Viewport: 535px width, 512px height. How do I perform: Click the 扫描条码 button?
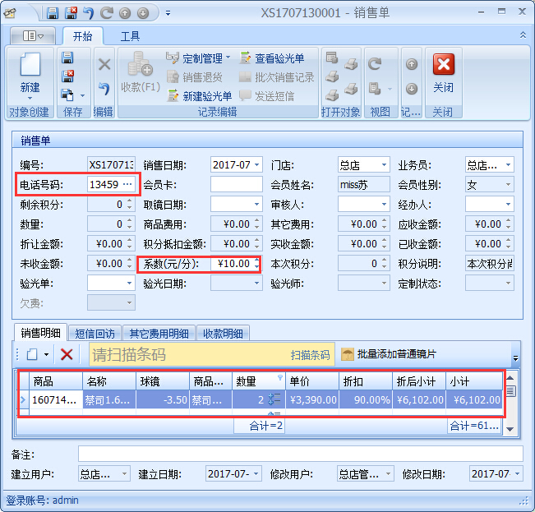[310, 355]
